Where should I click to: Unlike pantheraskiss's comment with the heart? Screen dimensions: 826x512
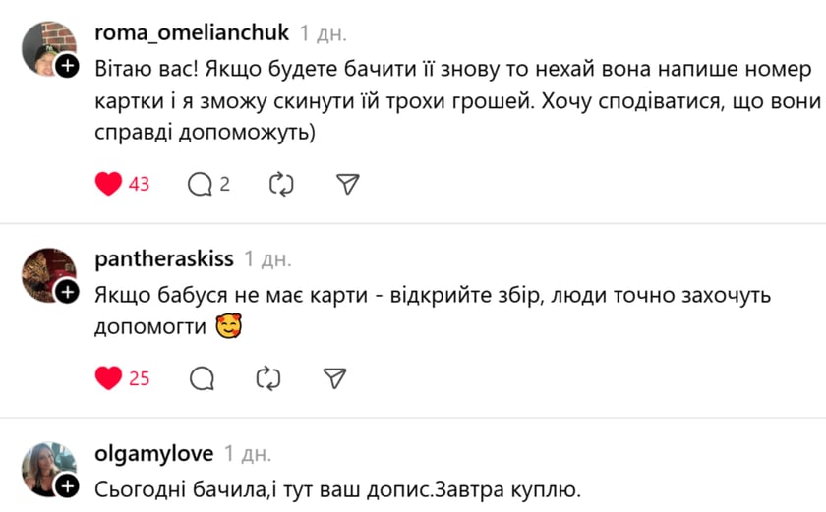click(109, 377)
